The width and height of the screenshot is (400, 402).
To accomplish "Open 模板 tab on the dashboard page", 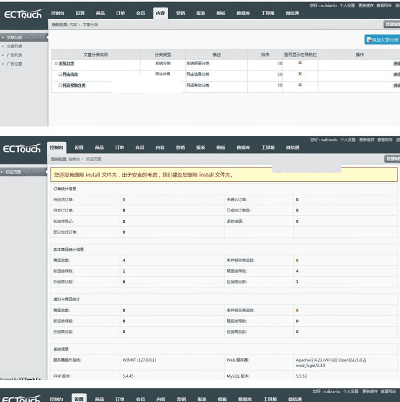I will [x=221, y=147].
